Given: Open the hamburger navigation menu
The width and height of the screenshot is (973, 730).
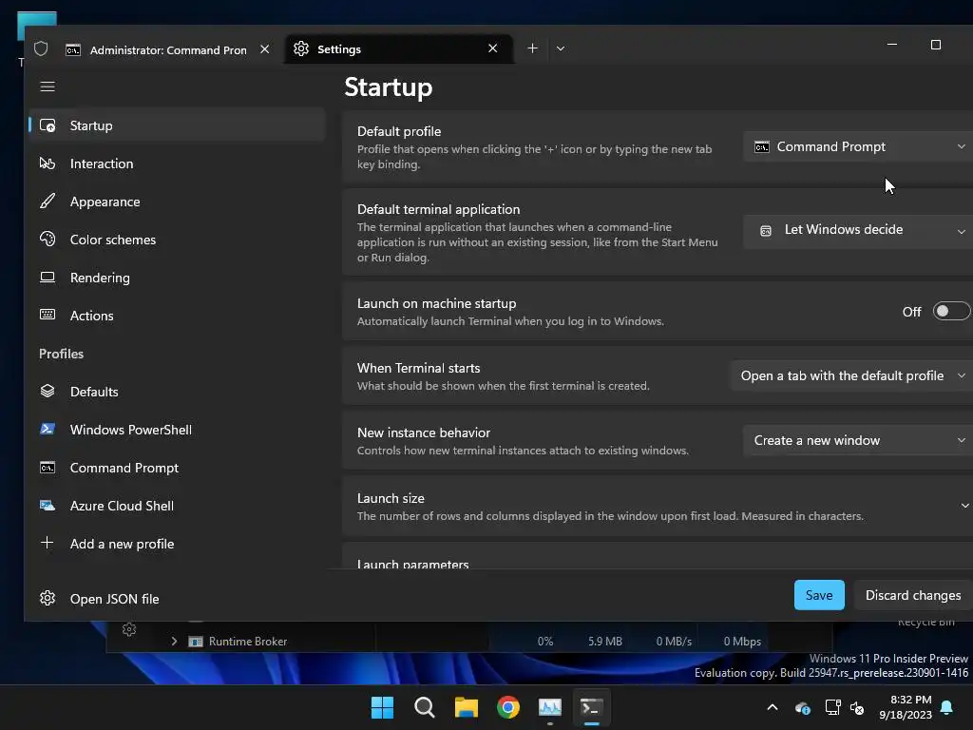Looking at the screenshot, I should click(x=48, y=86).
